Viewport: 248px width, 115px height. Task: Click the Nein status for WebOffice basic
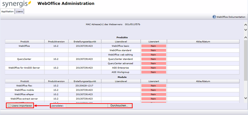(154, 46)
